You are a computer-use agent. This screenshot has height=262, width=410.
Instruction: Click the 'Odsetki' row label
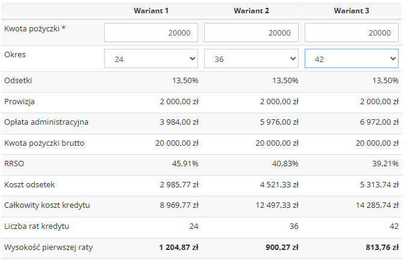[18, 80]
